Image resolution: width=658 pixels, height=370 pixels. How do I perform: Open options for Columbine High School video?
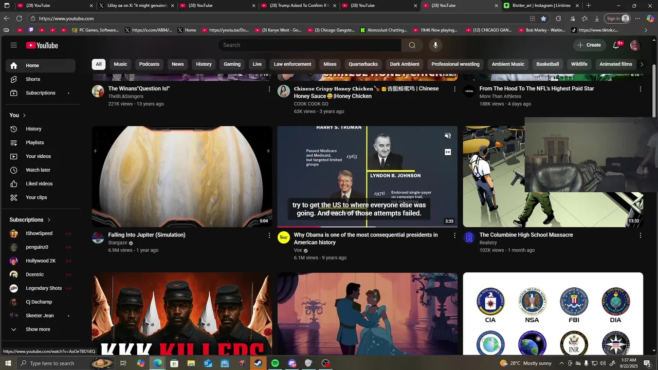[641, 235]
